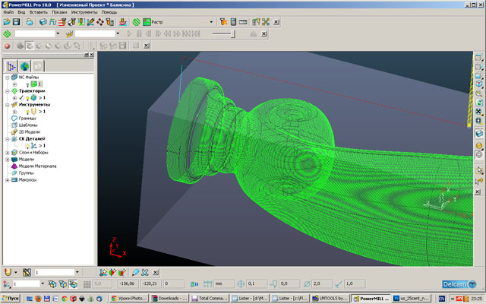Toggle light bulb of NC file 1
The height and width of the screenshot is (304, 486).
(27, 84)
